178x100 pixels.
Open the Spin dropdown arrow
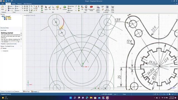[19, 6]
